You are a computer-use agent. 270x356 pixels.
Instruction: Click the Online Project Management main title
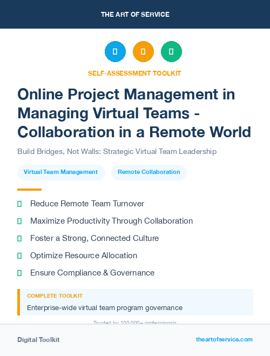pos(134,113)
